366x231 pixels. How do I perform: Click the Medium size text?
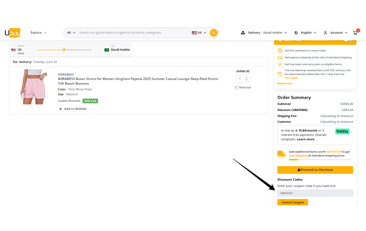(72, 94)
